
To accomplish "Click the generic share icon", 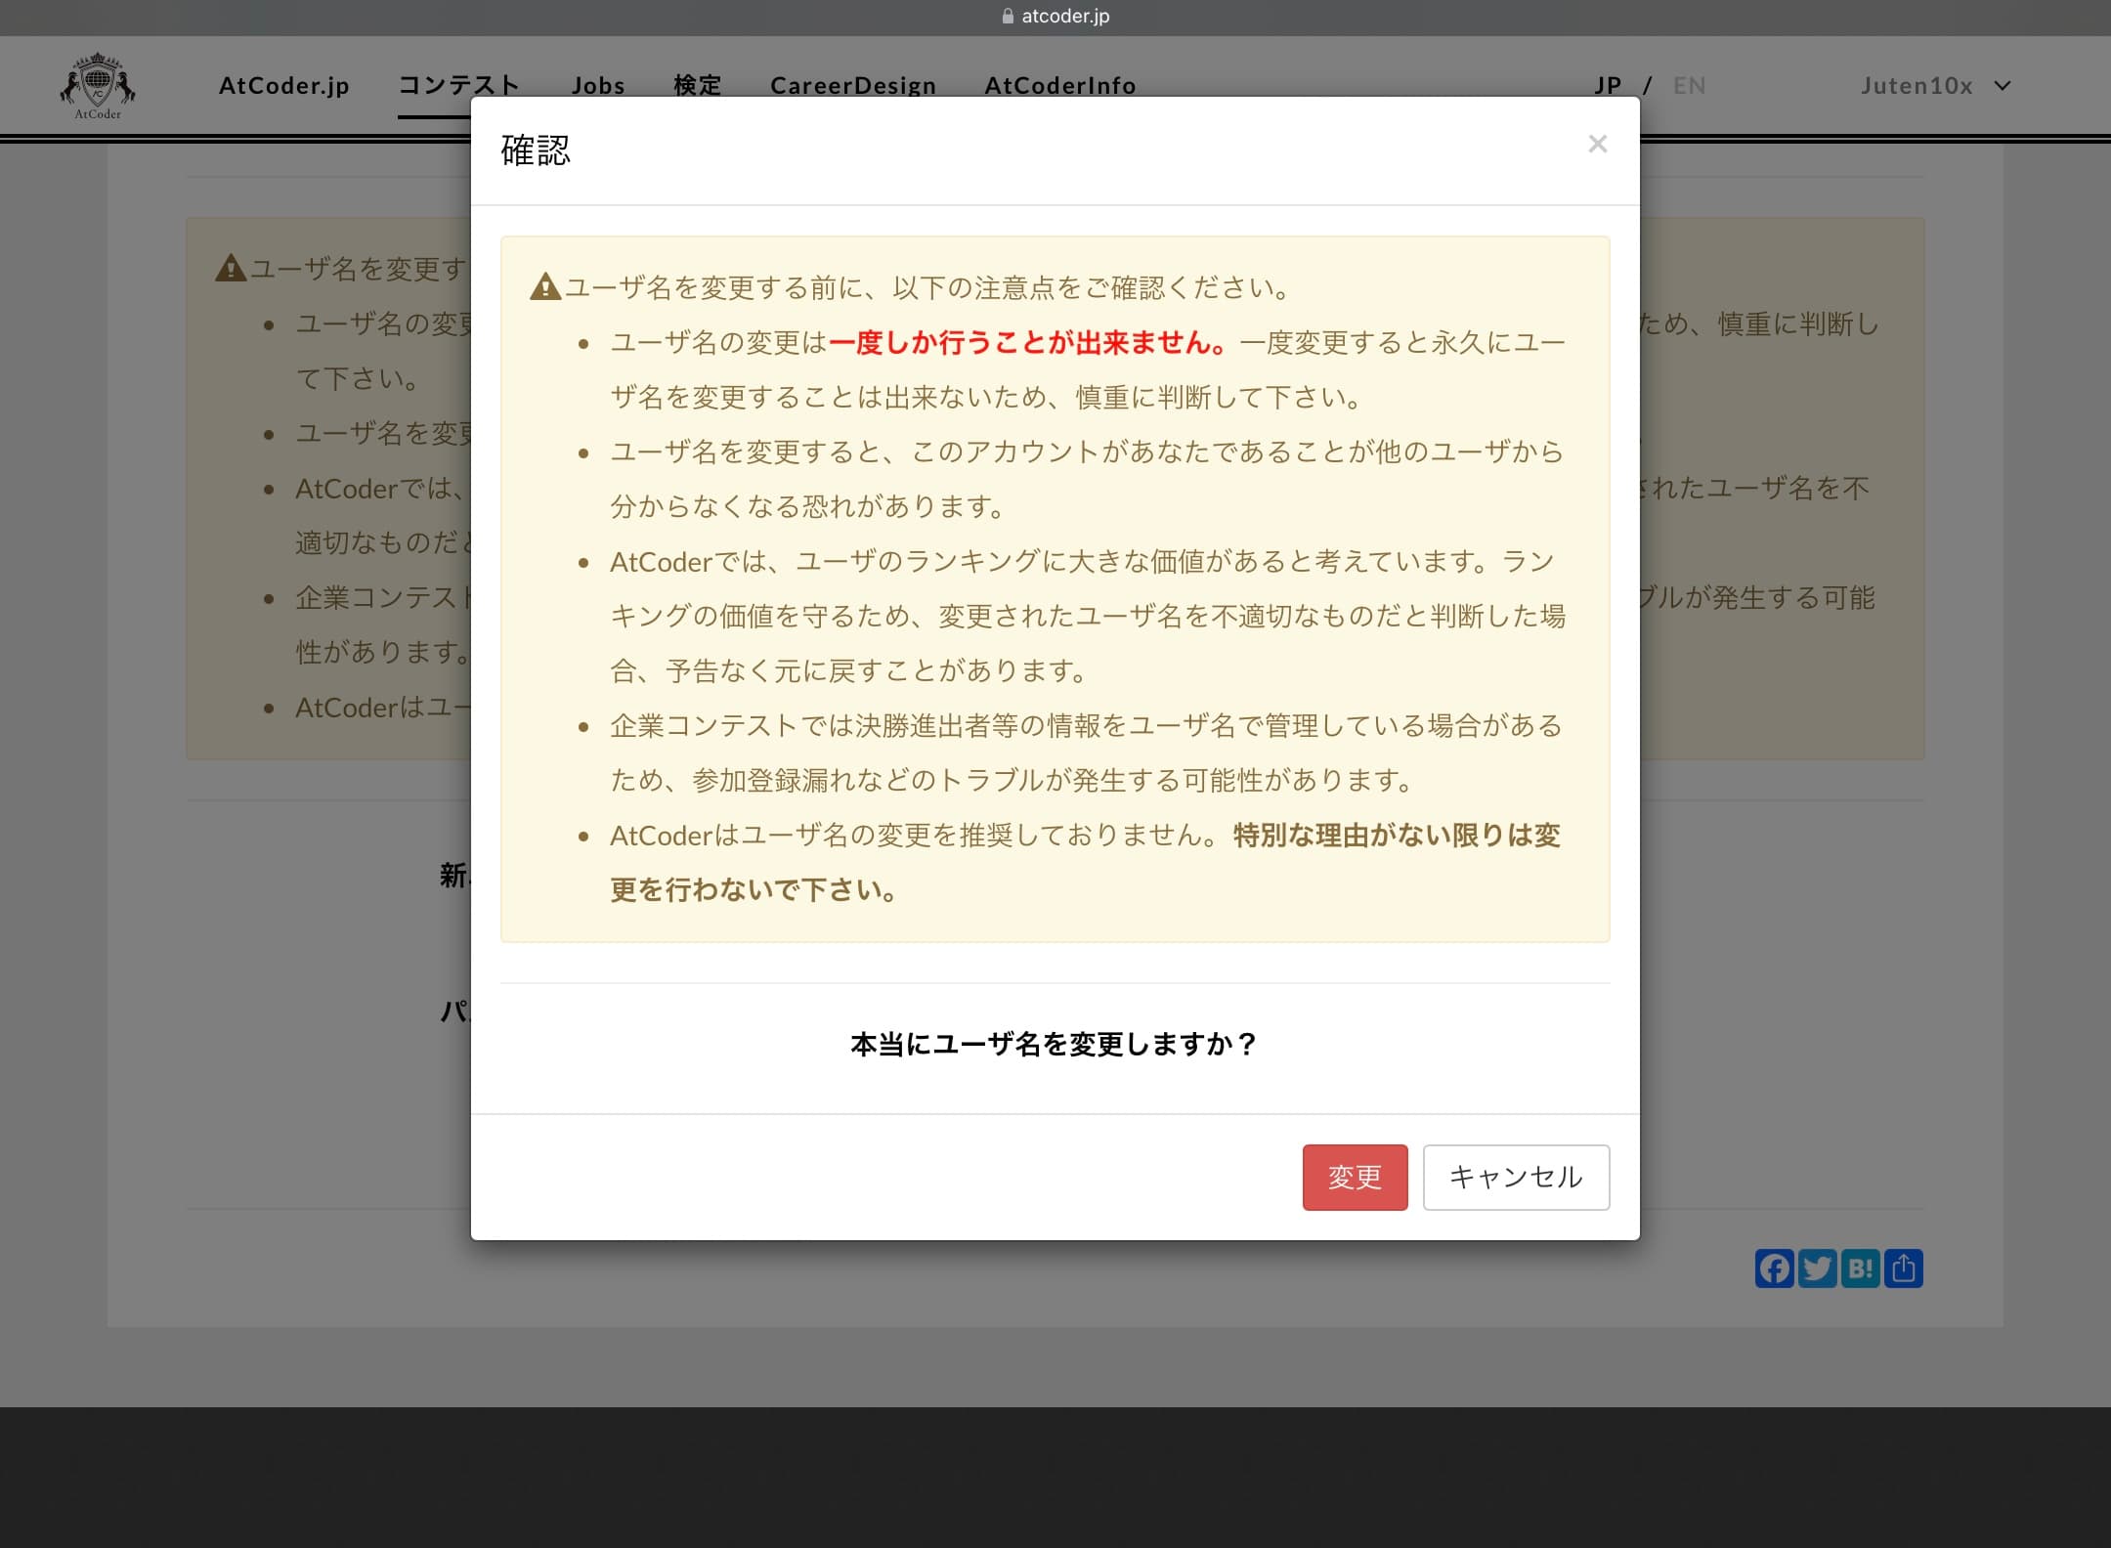I will pyautogui.click(x=1903, y=1268).
